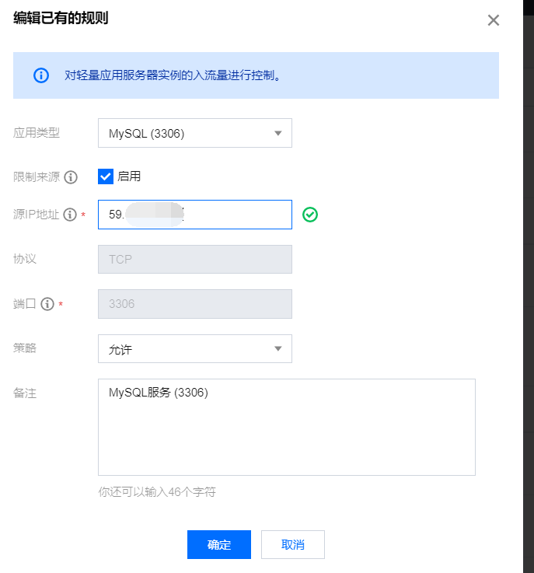Screen dimensions: 534x573
Task: Click the 应用类型 field label
Action: 37,133
